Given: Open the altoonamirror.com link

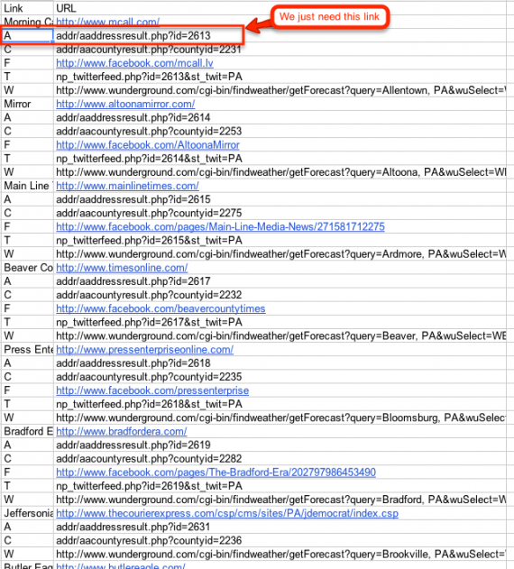Looking at the screenshot, I should coord(125,104).
